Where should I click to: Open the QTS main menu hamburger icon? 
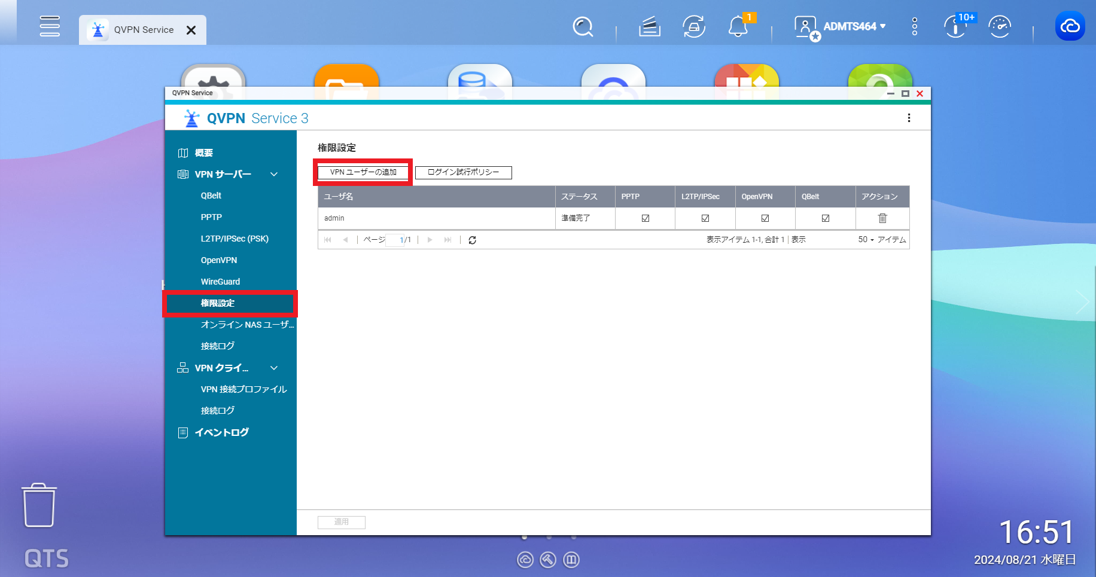click(x=50, y=26)
